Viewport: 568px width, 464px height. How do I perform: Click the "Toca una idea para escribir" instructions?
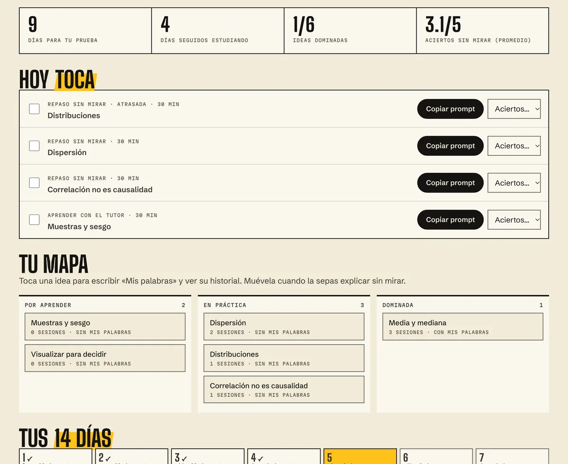pyautogui.click(x=212, y=281)
